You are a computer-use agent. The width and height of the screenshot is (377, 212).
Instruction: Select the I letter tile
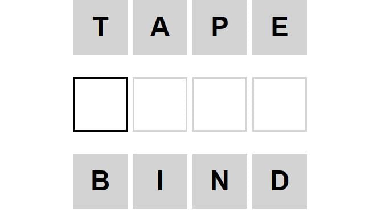coord(160,181)
